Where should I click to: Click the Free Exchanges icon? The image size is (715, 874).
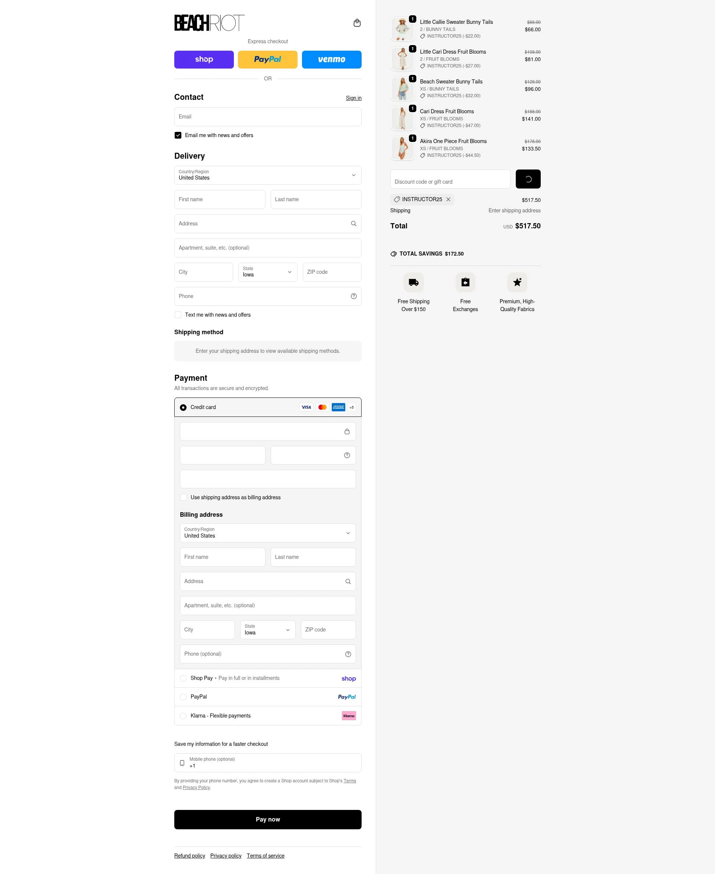[x=465, y=282]
